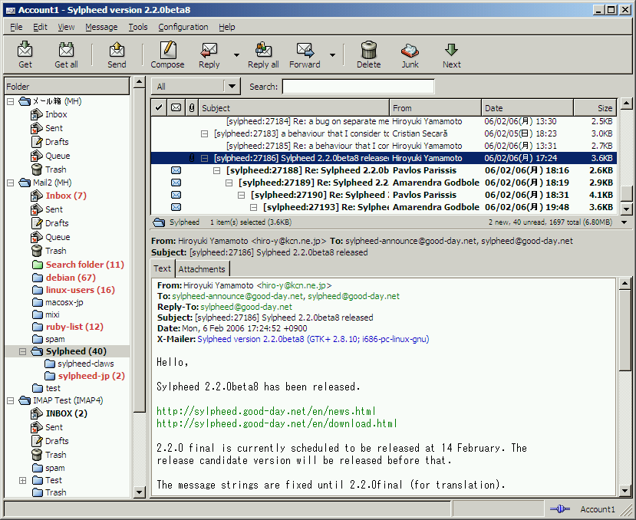Sort messages by From column header
The width and height of the screenshot is (636, 520).
pos(436,108)
